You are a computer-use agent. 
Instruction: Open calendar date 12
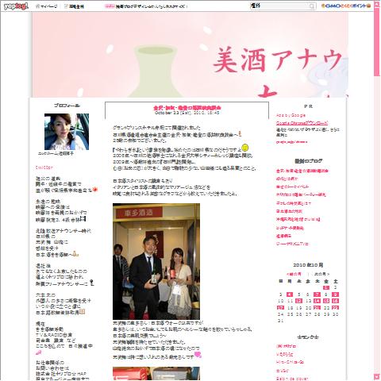coord(298,301)
